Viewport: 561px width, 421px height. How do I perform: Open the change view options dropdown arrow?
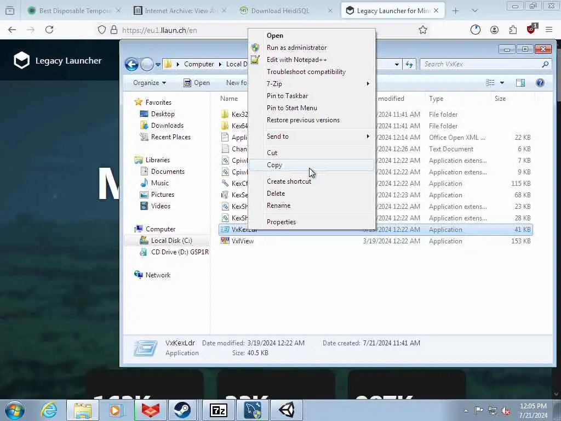[x=502, y=83]
